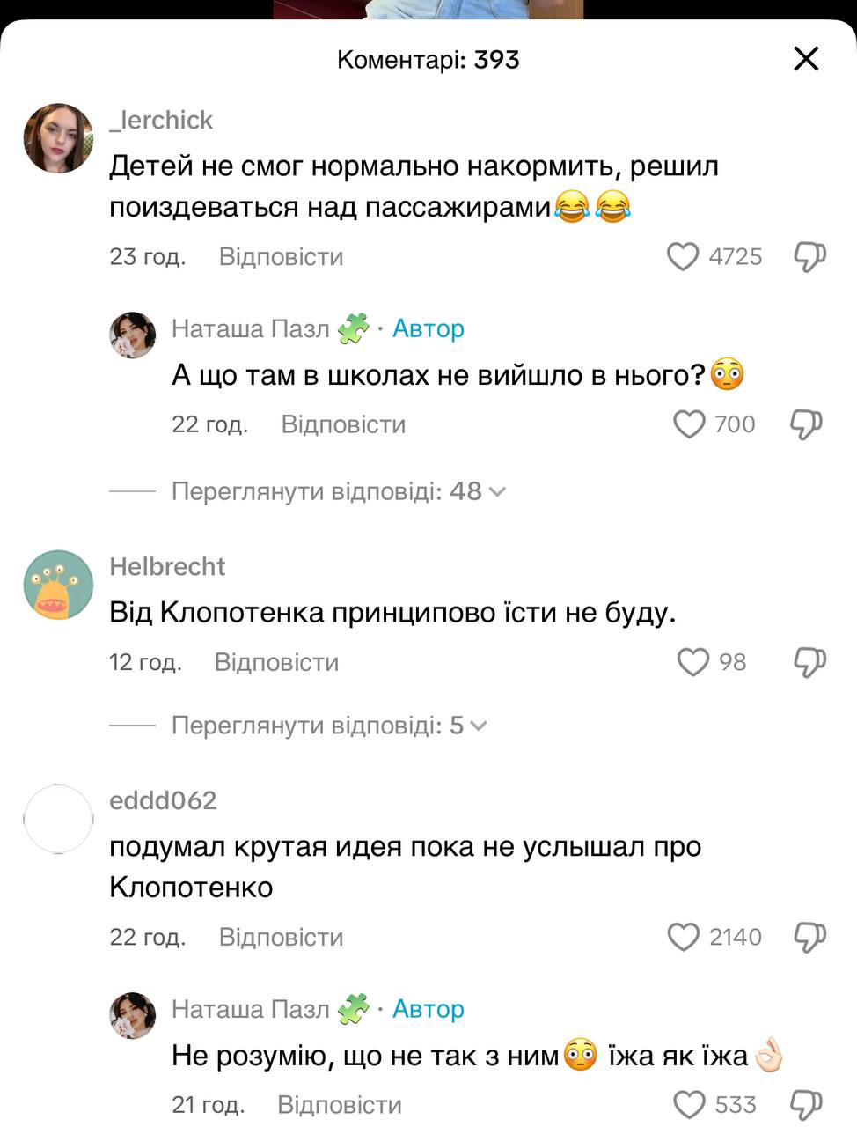Dislike the author's reply with 533 likes
The width and height of the screenshot is (857, 1127).
(806, 1104)
